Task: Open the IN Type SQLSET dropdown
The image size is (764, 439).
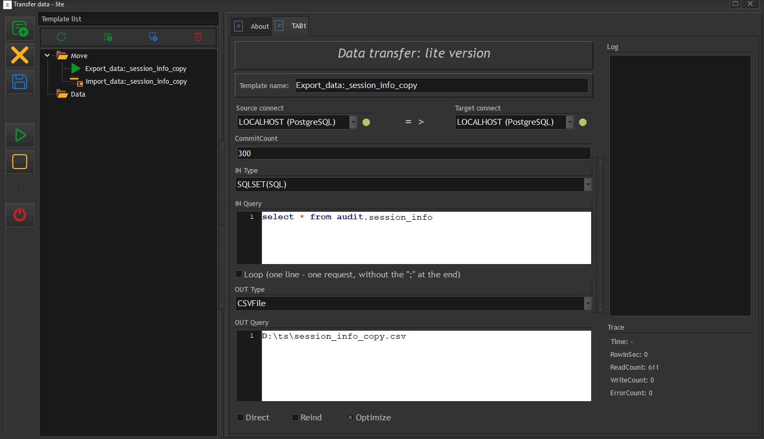Action: (588, 185)
